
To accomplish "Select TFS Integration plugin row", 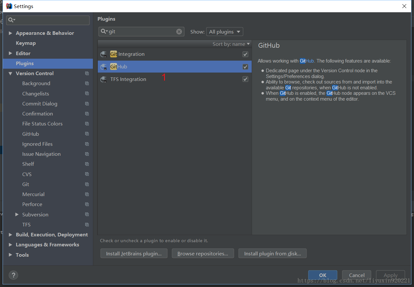I will pyautogui.click(x=175, y=79).
